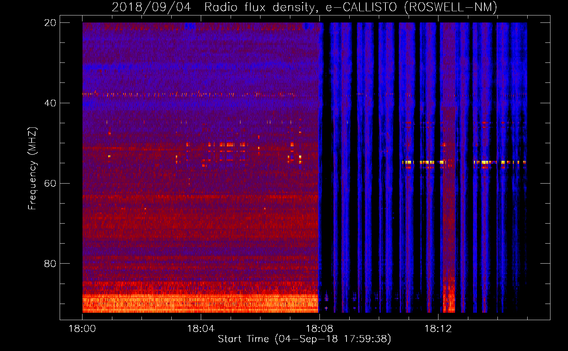
Task: Click the '18:08' time tick label
Action: (x=319, y=329)
